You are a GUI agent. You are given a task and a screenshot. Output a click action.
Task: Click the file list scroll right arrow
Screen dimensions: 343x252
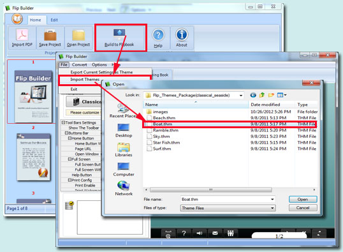click(314, 189)
